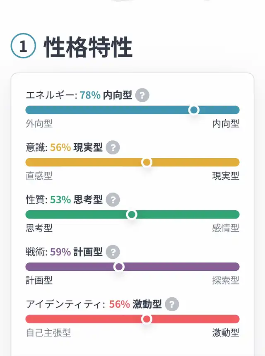Select the 自己主張型 label under the red bar
This screenshot has width=265, height=356.
pyautogui.click(x=48, y=332)
